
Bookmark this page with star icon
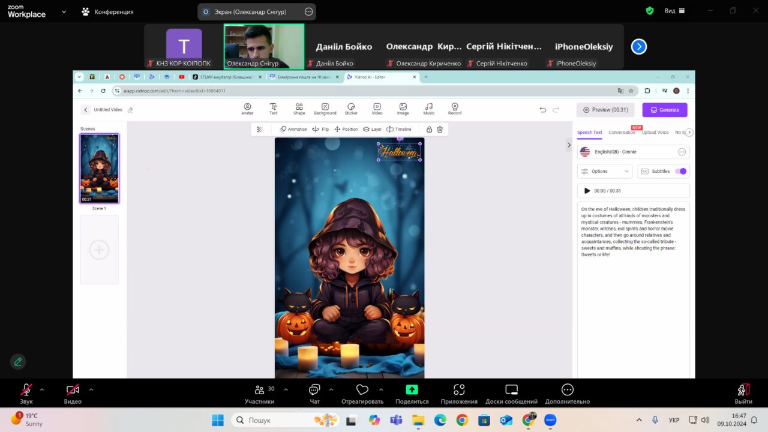point(631,91)
